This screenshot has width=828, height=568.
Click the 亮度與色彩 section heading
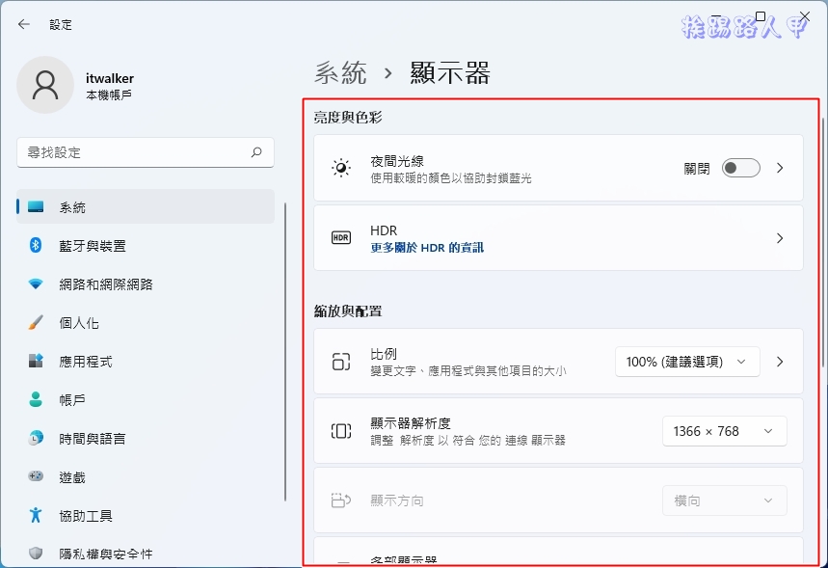coord(347,118)
